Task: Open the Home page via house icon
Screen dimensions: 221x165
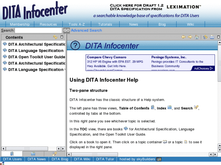Action: [197, 37]
